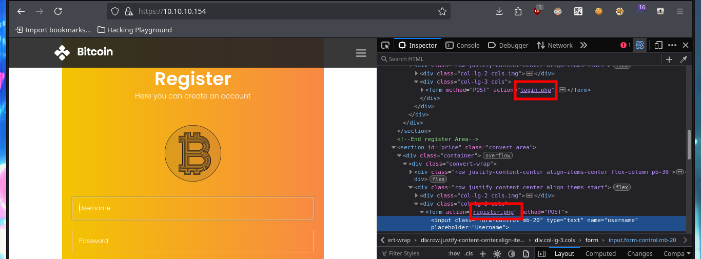This screenshot has width=701, height=259.
Task: Open the Bitcoin site navigation hamburger menu
Action: [361, 53]
